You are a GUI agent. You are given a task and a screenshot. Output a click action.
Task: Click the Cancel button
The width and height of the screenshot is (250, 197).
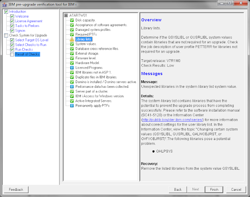coord(236,190)
